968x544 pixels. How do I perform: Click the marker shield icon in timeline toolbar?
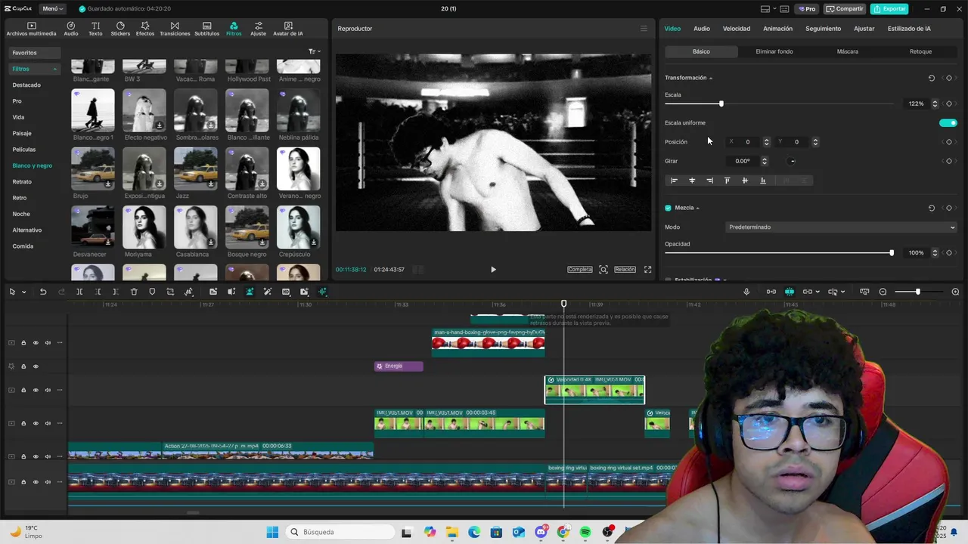tap(152, 292)
